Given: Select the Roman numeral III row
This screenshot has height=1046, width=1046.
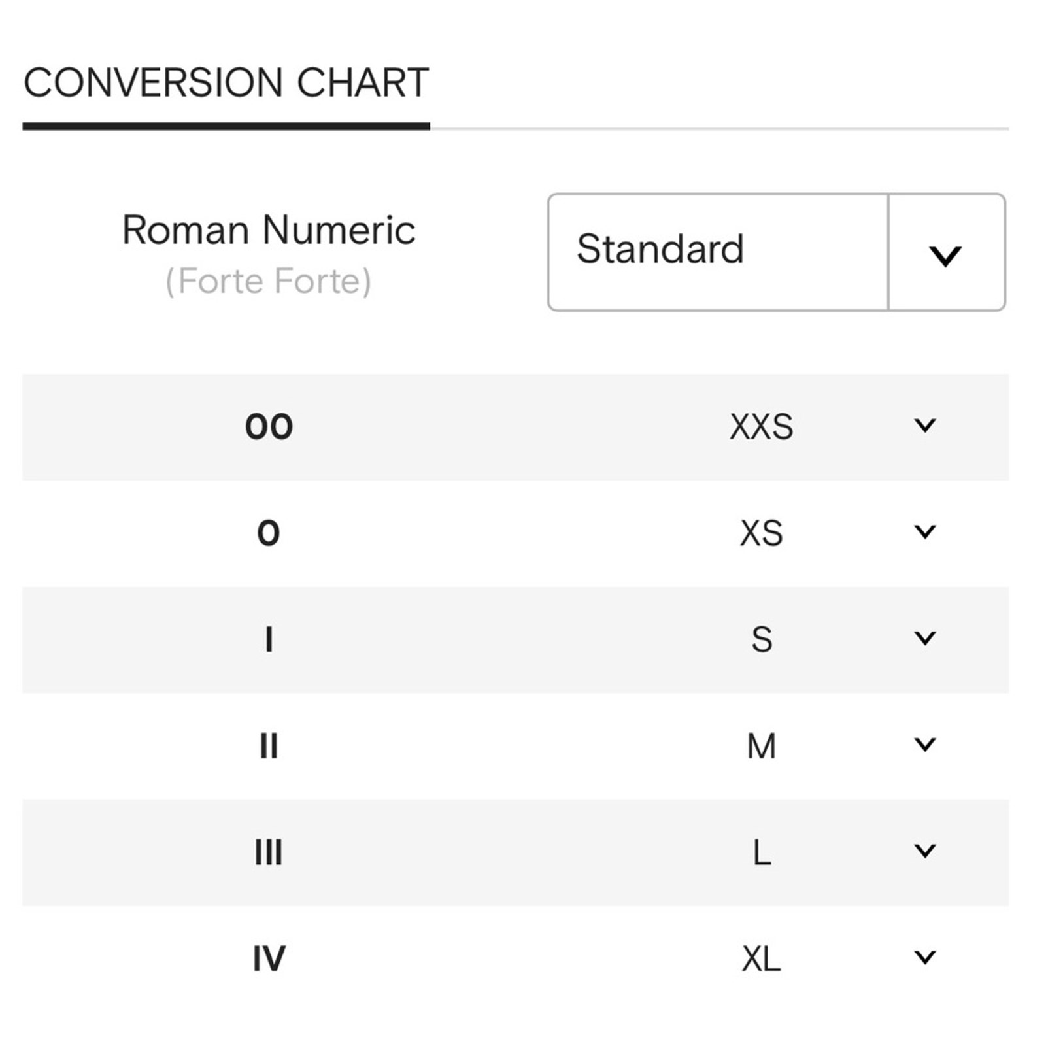Looking at the screenshot, I should tap(515, 852).
